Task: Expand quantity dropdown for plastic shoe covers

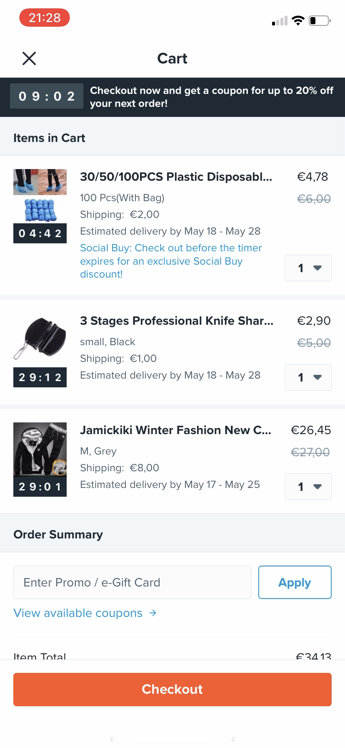Action: (x=308, y=268)
